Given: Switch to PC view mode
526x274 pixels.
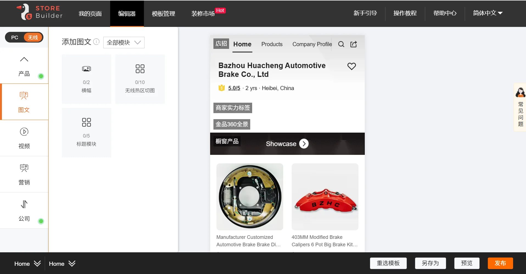Looking at the screenshot, I should [15, 37].
